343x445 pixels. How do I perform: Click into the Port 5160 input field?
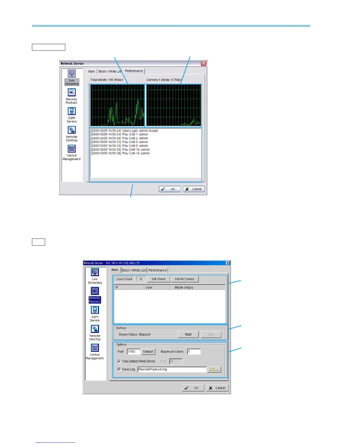(x=134, y=351)
